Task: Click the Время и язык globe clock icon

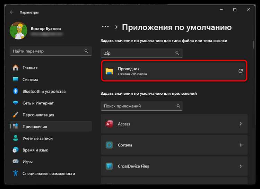Action: click(x=16, y=150)
